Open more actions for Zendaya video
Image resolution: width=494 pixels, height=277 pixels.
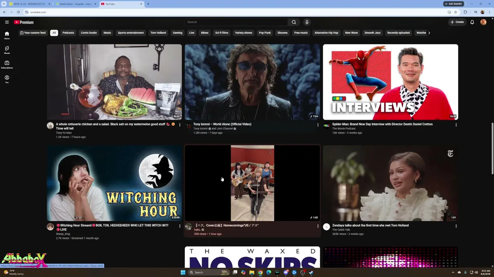pos(456,226)
